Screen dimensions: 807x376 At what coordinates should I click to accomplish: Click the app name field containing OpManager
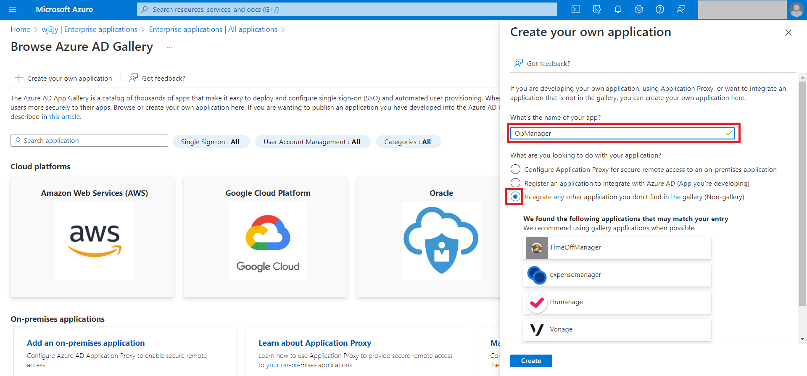click(622, 133)
